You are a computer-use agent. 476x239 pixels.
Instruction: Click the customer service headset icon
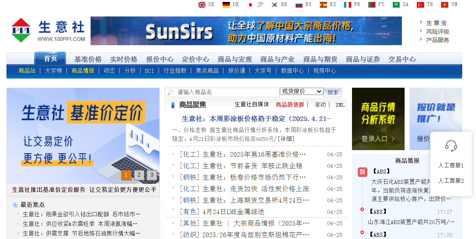pos(451,146)
